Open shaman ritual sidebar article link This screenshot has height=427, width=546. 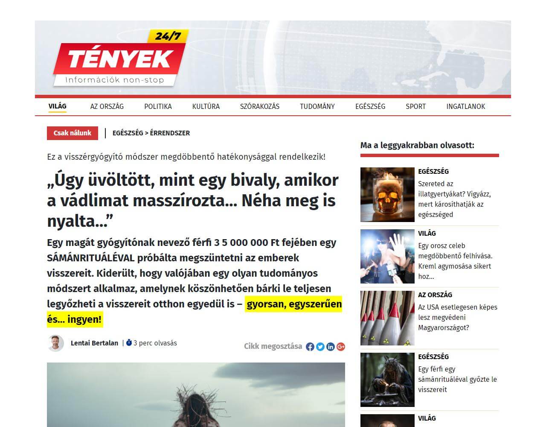click(x=457, y=379)
